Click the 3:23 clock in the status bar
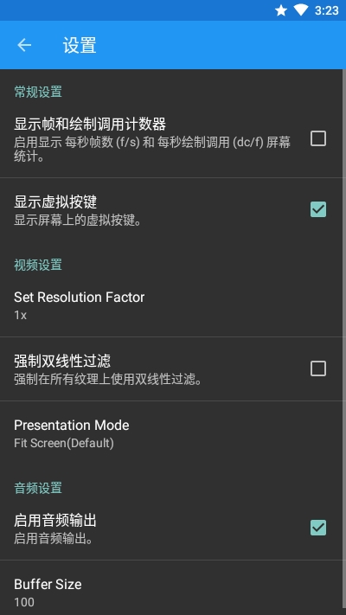Screen dimensions: 346x615 (x=326, y=10)
